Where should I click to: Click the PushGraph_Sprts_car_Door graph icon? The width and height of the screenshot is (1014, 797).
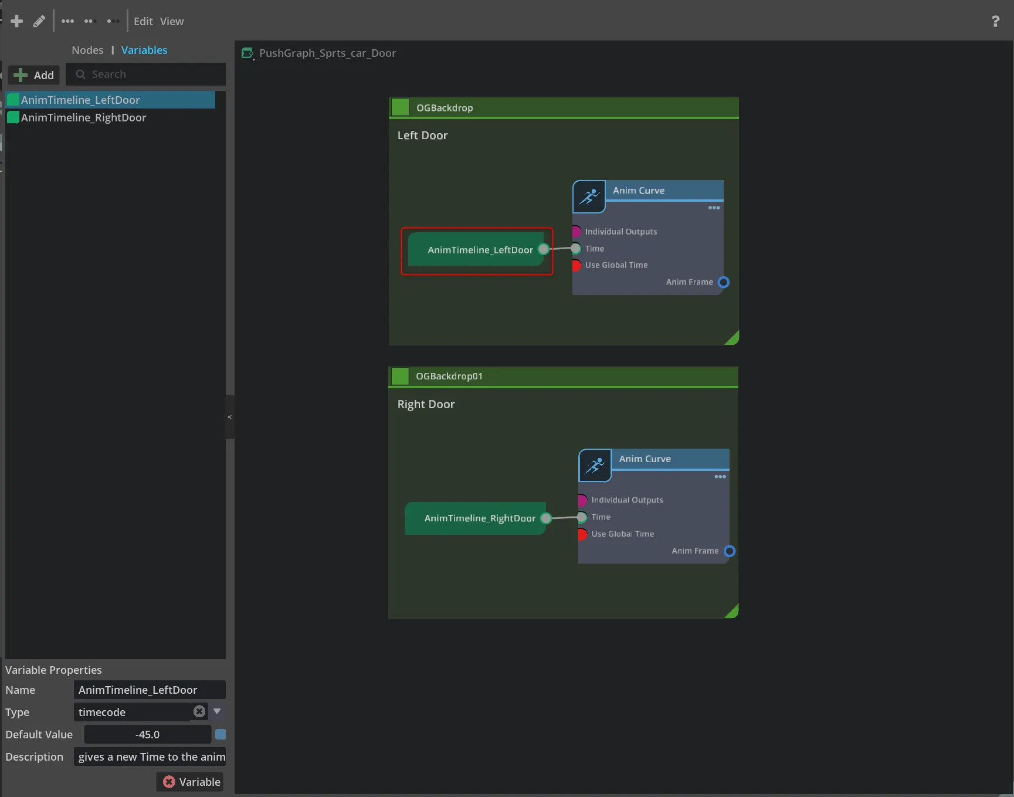[247, 53]
